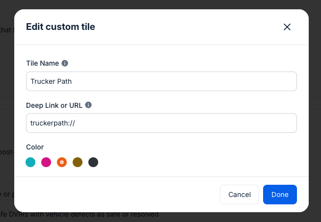321x222 pixels.
Task: Click the Color section label
Action: [x=35, y=147]
